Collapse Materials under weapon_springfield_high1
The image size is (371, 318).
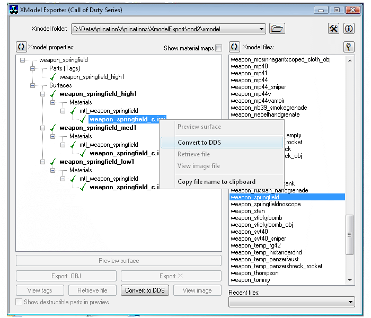coord(52,102)
